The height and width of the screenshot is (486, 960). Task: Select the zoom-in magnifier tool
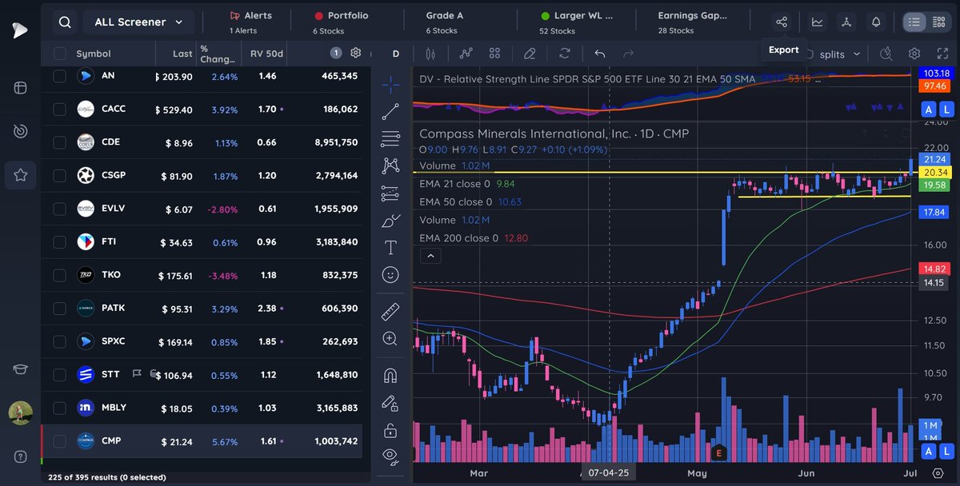pyautogui.click(x=390, y=338)
